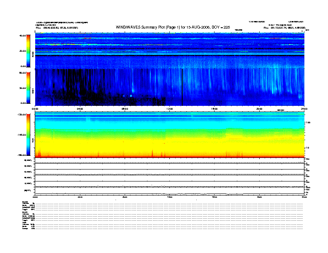Click the black vertical data gap in RAD1
Viewport: 328px width, 253px height.
pyautogui.click(x=182, y=87)
